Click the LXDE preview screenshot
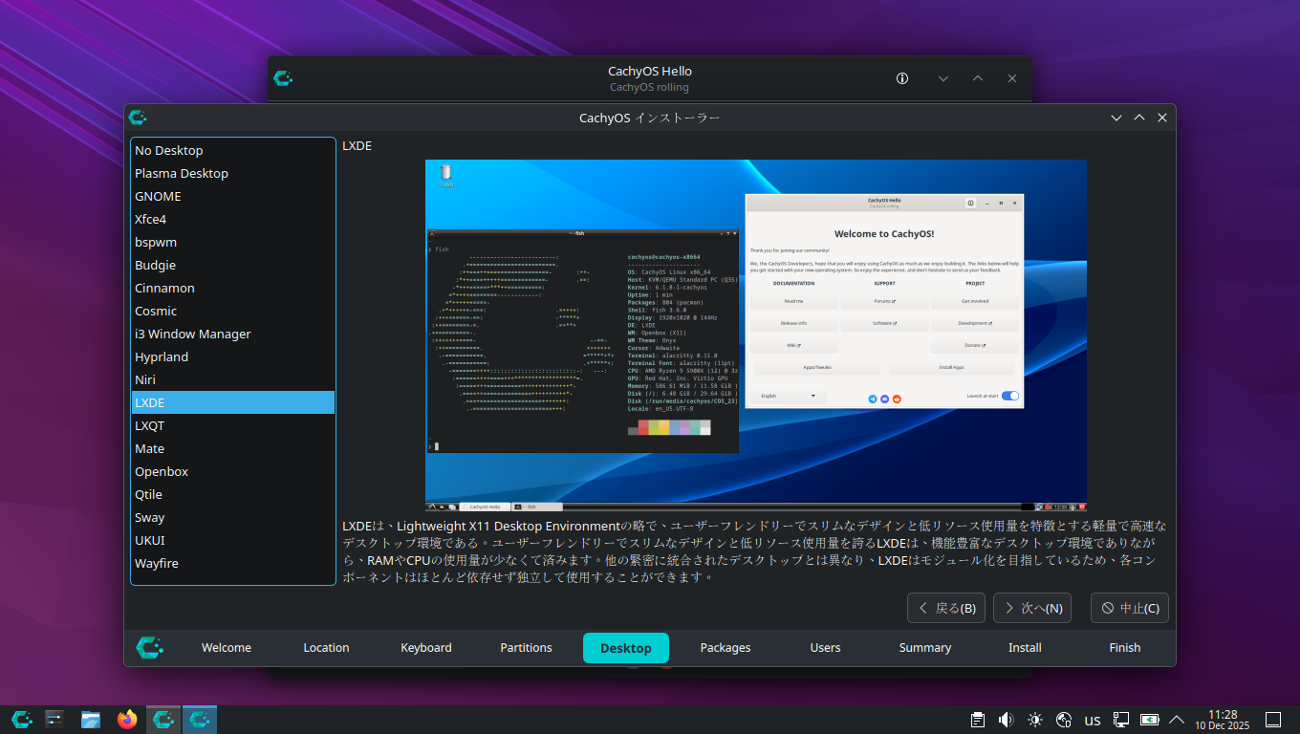This screenshot has height=734, width=1300. tap(755, 335)
